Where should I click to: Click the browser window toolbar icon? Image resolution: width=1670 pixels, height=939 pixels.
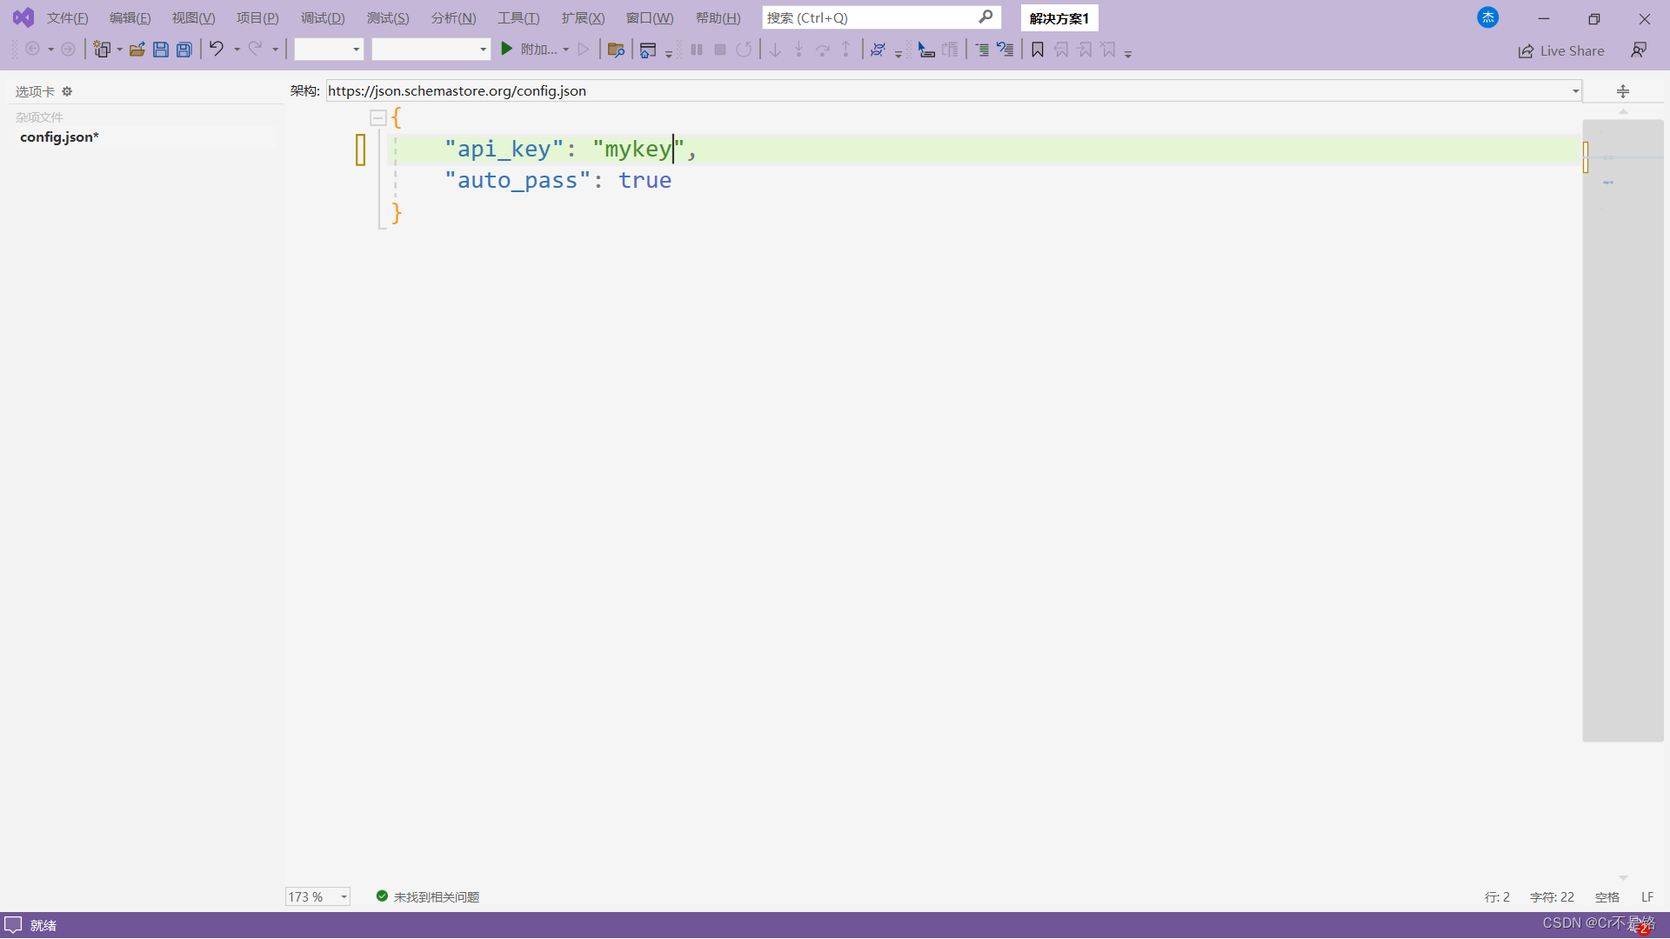click(x=648, y=50)
